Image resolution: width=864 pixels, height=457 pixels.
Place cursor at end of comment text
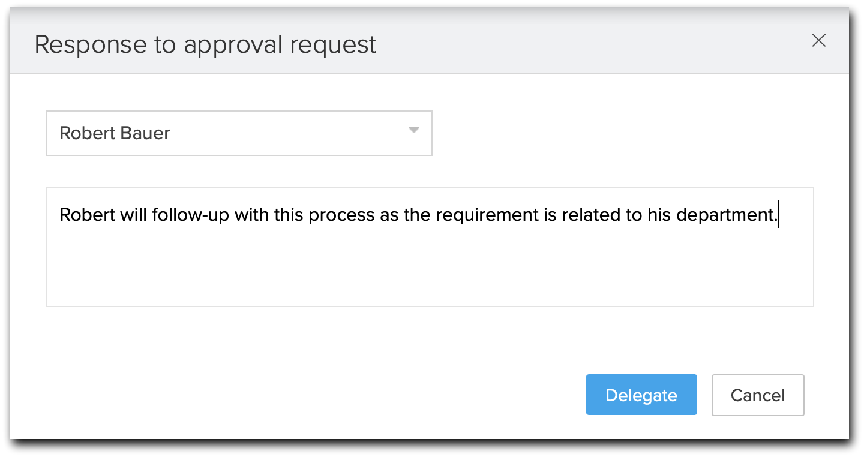pos(778,215)
